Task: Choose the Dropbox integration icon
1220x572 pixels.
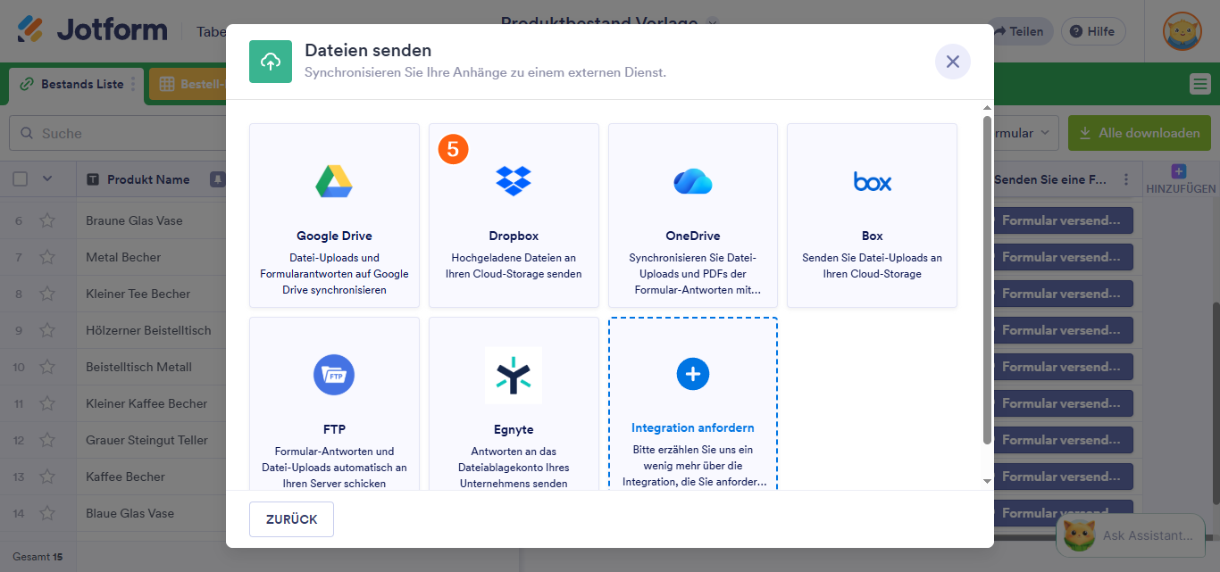Action: (514, 181)
